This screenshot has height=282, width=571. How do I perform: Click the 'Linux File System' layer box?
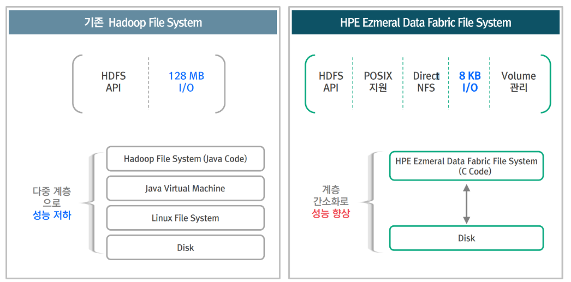pyautogui.click(x=186, y=218)
